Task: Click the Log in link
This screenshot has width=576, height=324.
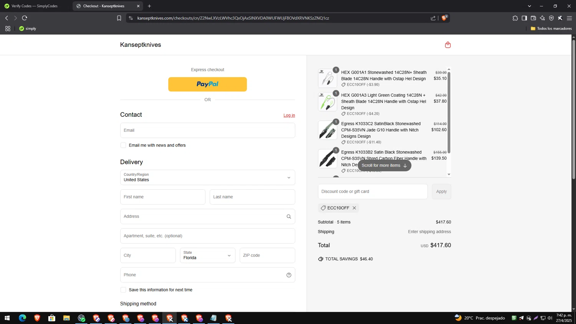Action: [289, 115]
